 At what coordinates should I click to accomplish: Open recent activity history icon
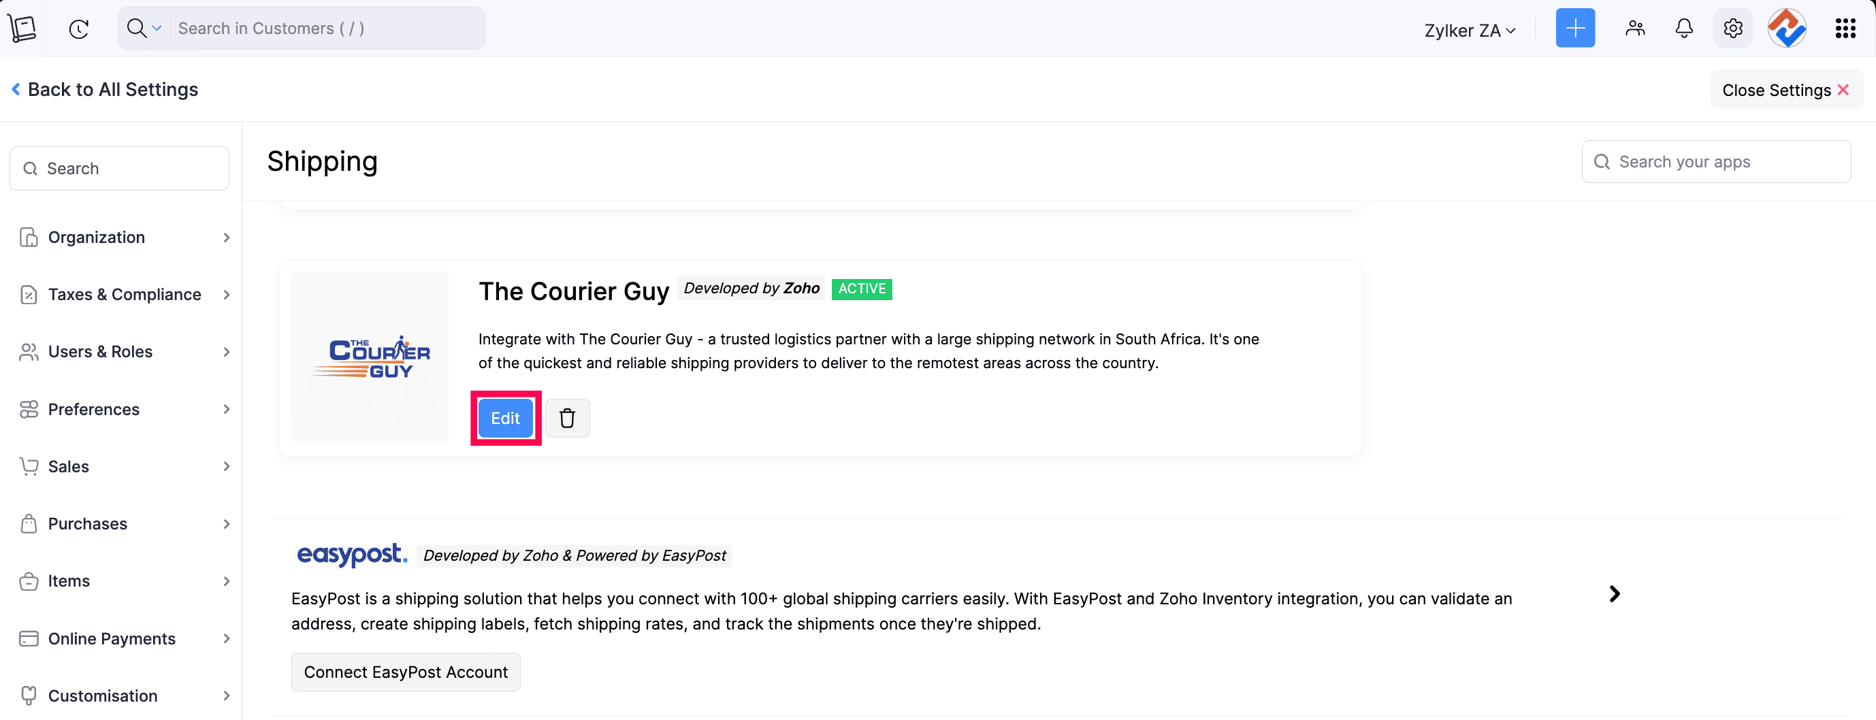tap(79, 29)
